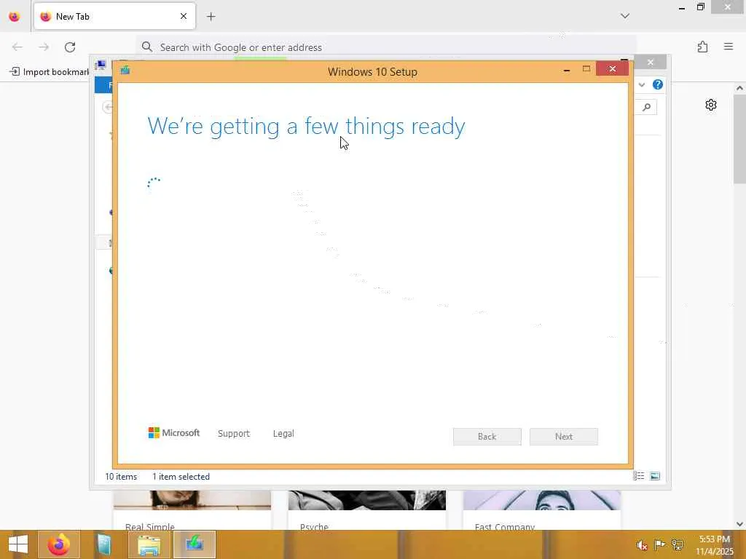This screenshot has height=559, width=746.
Task: Switch File Explorer to details view icon
Action: click(x=638, y=476)
